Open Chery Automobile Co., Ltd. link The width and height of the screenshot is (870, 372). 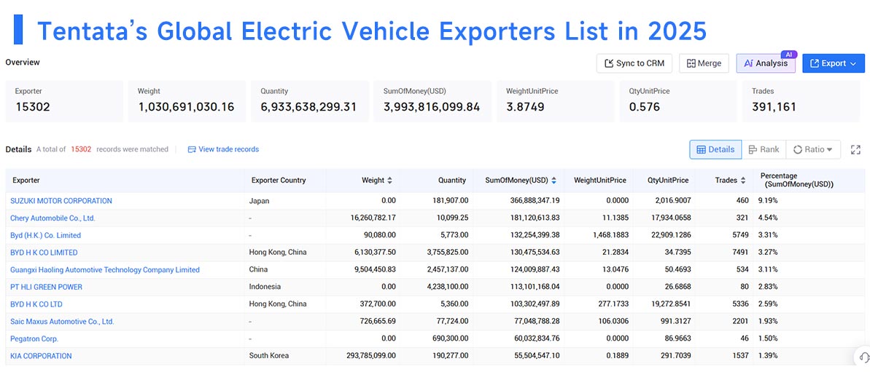click(x=53, y=218)
